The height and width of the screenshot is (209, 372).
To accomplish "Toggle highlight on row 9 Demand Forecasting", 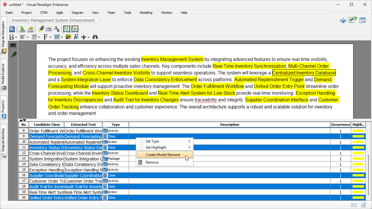I will [x=358, y=136].
